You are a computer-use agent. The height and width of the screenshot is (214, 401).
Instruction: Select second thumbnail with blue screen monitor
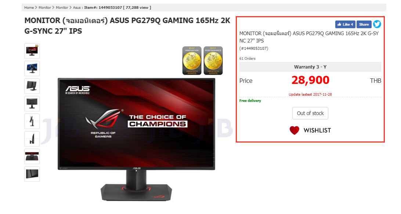[32, 69]
